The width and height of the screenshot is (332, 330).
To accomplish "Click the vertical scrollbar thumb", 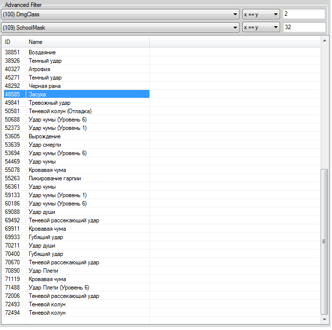I will point(324,241).
